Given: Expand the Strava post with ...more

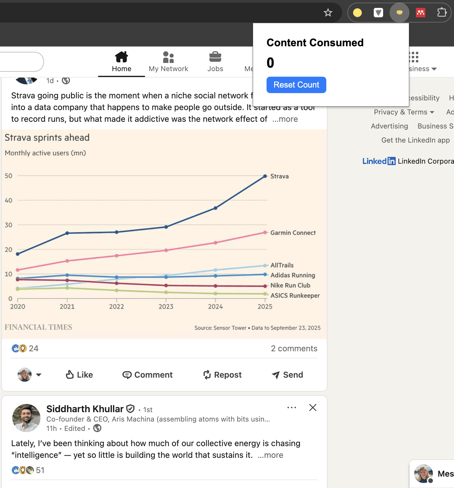Looking at the screenshot, I should coord(285,119).
